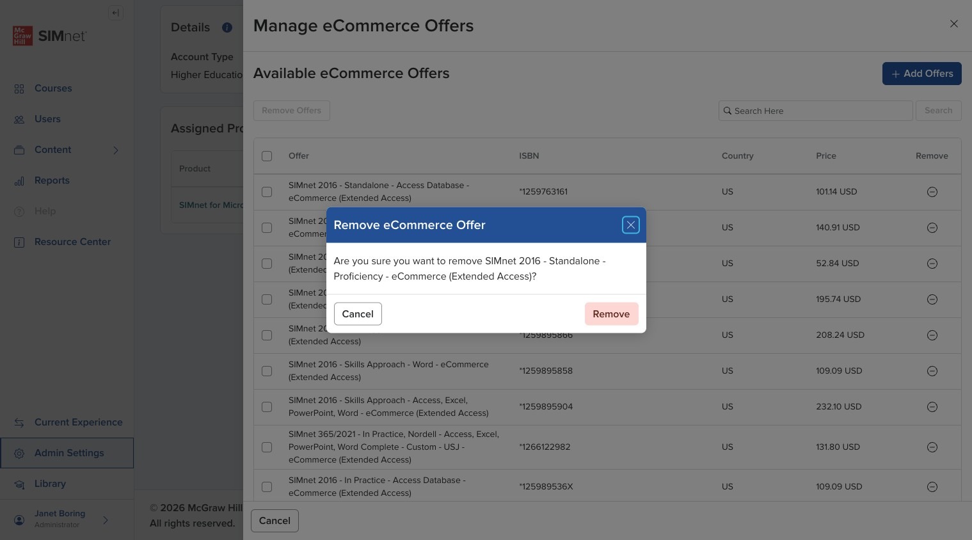This screenshot has width=972, height=540.
Task: Click the Details info icon
Action: coord(227,28)
